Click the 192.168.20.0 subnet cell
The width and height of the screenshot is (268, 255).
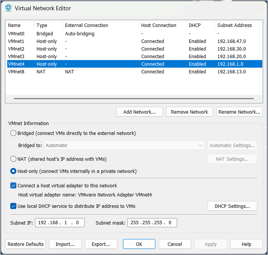(231, 56)
